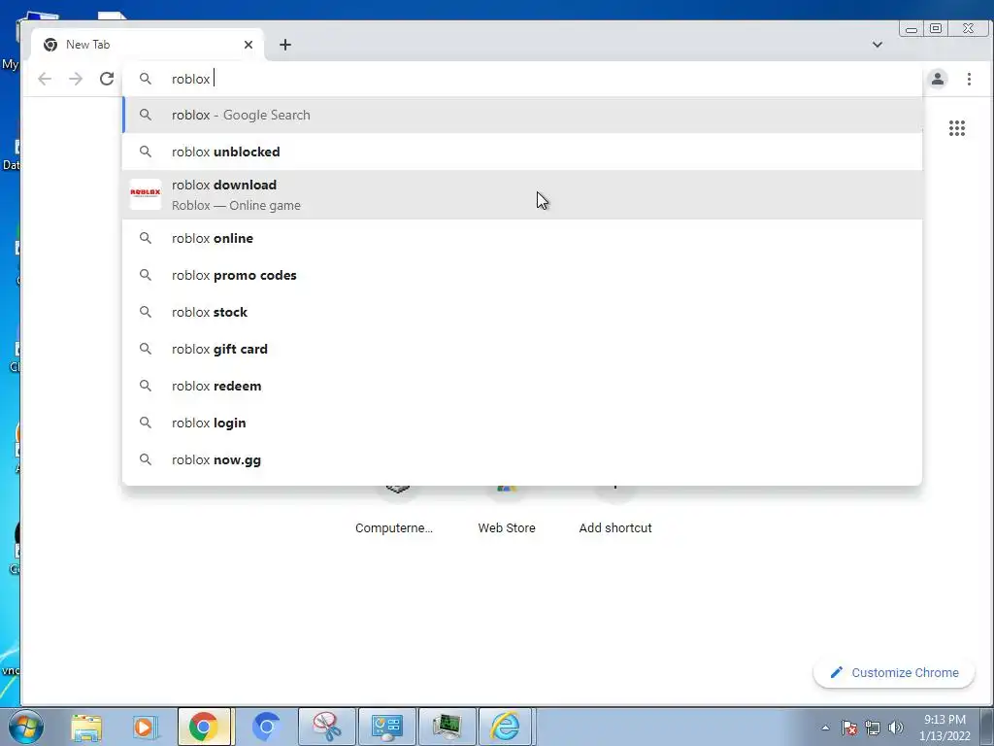This screenshot has width=994, height=746.
Task: Open Windows Media Player from taskbar
Action: [145, 727]
